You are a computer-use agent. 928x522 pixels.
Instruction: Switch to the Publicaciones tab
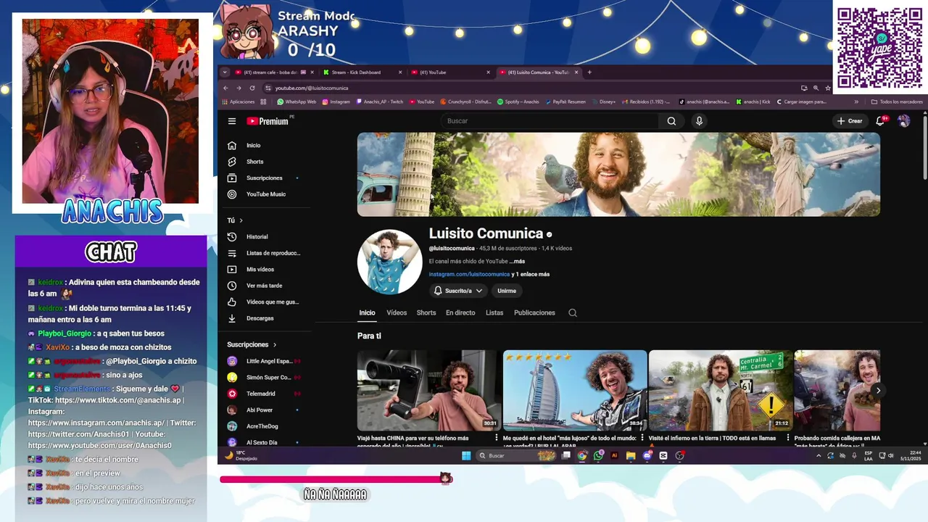coord(534,313)
